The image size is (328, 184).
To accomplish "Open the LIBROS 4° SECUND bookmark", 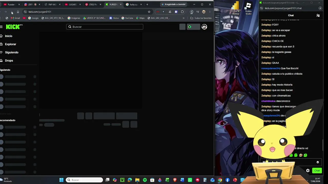I will point(94,18).
